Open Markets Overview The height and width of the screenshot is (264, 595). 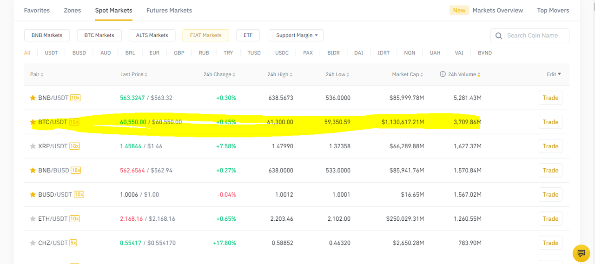[497, 10]
